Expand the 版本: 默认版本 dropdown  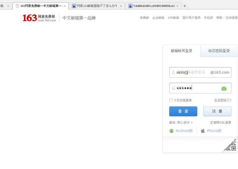pyautogui.click(x=181, y=123)
